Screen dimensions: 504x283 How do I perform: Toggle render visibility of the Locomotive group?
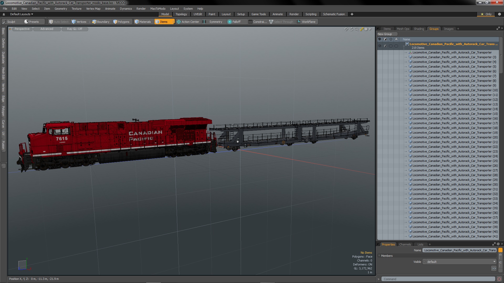[385, 46]
